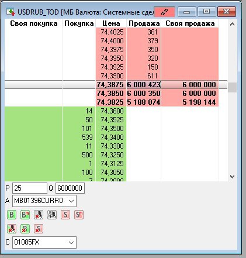Click the green cancel-all hand icon in the lower row
The height and width of the screenshot is (258, 246).
[x=12, y=229]
